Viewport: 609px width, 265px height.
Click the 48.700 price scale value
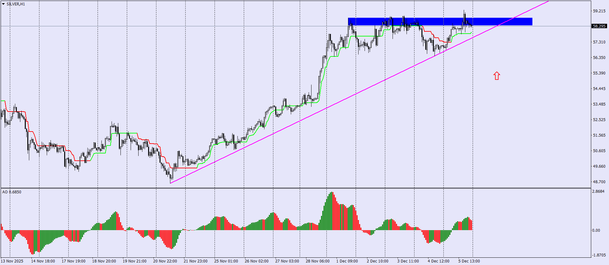(x=599, y=182)
